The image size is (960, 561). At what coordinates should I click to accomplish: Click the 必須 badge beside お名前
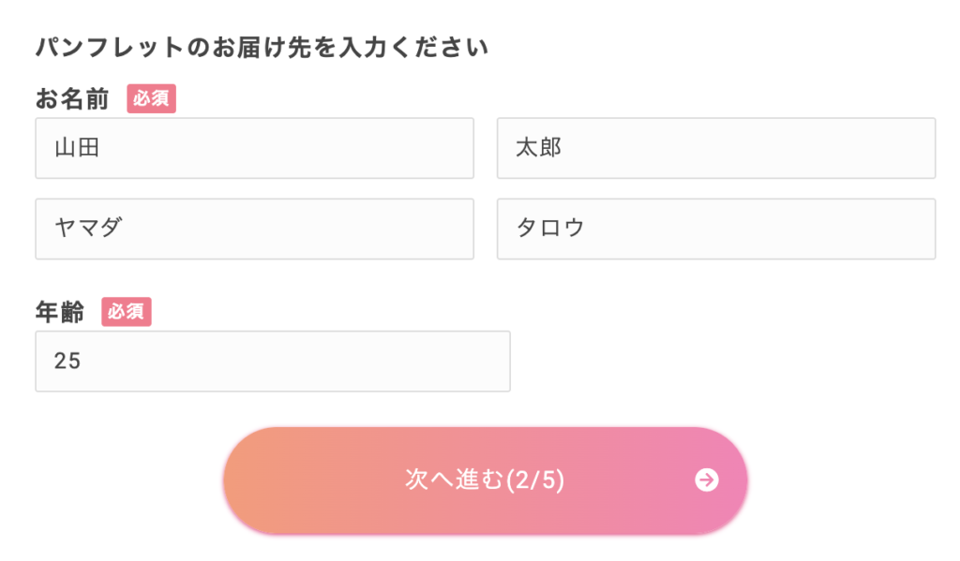[x=152, y=98]
